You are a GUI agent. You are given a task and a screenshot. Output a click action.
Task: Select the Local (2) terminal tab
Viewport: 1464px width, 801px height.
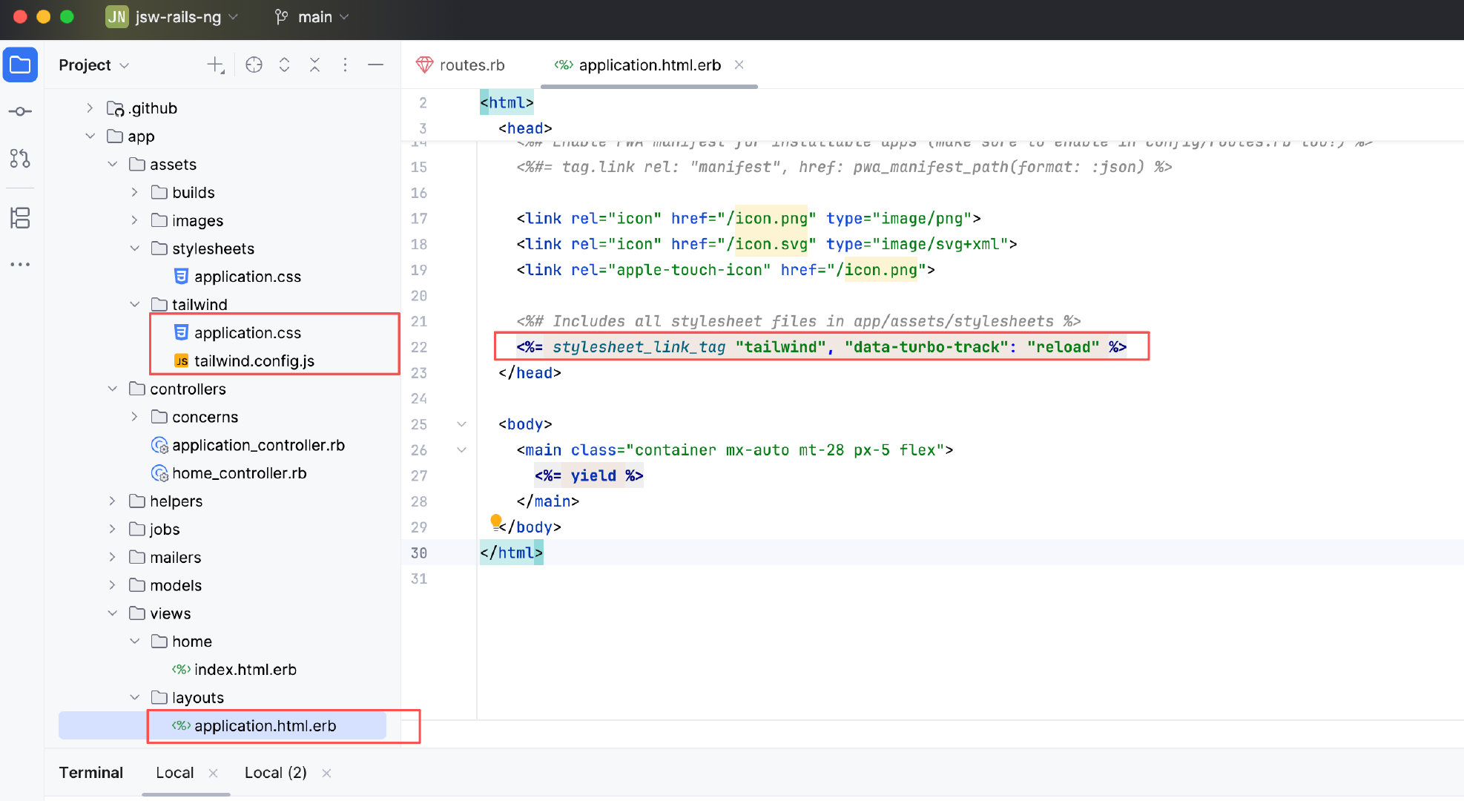pyautogui.click(x=275, y=773)
